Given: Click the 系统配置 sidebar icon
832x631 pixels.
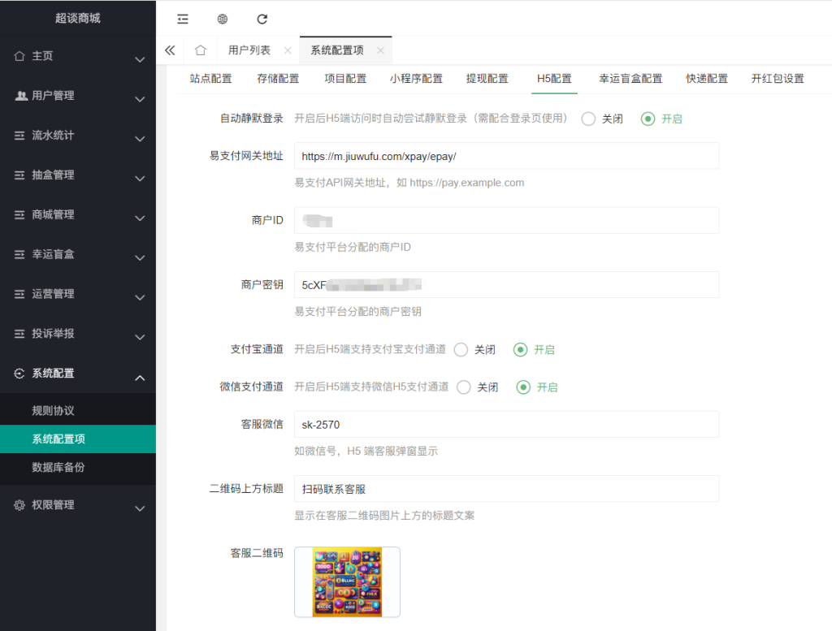Looking at the screenshot, I should (19, 374).
